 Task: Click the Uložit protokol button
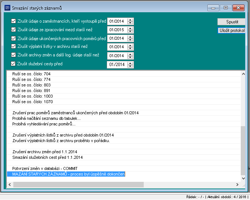point(231,30)
